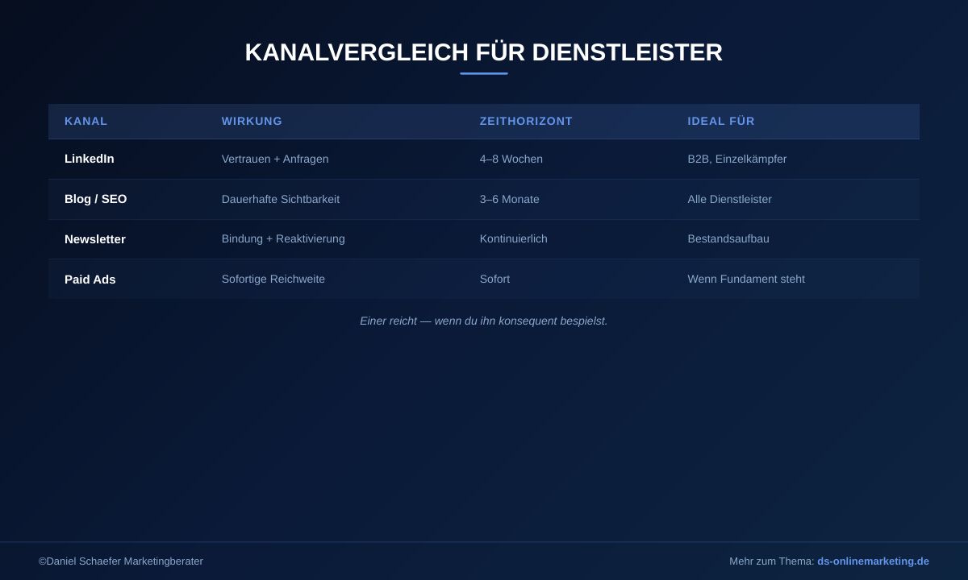968x580 pixels.
Task: Select the Paid Ads row label
Action: [90, 280]
